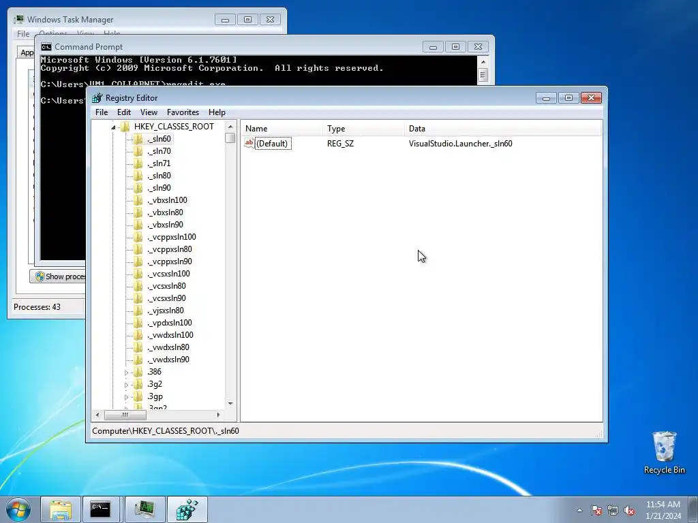This screenshot has width=698, height=523.
Task: Select the ._vwdxsln100 key label
Action: 170,335
